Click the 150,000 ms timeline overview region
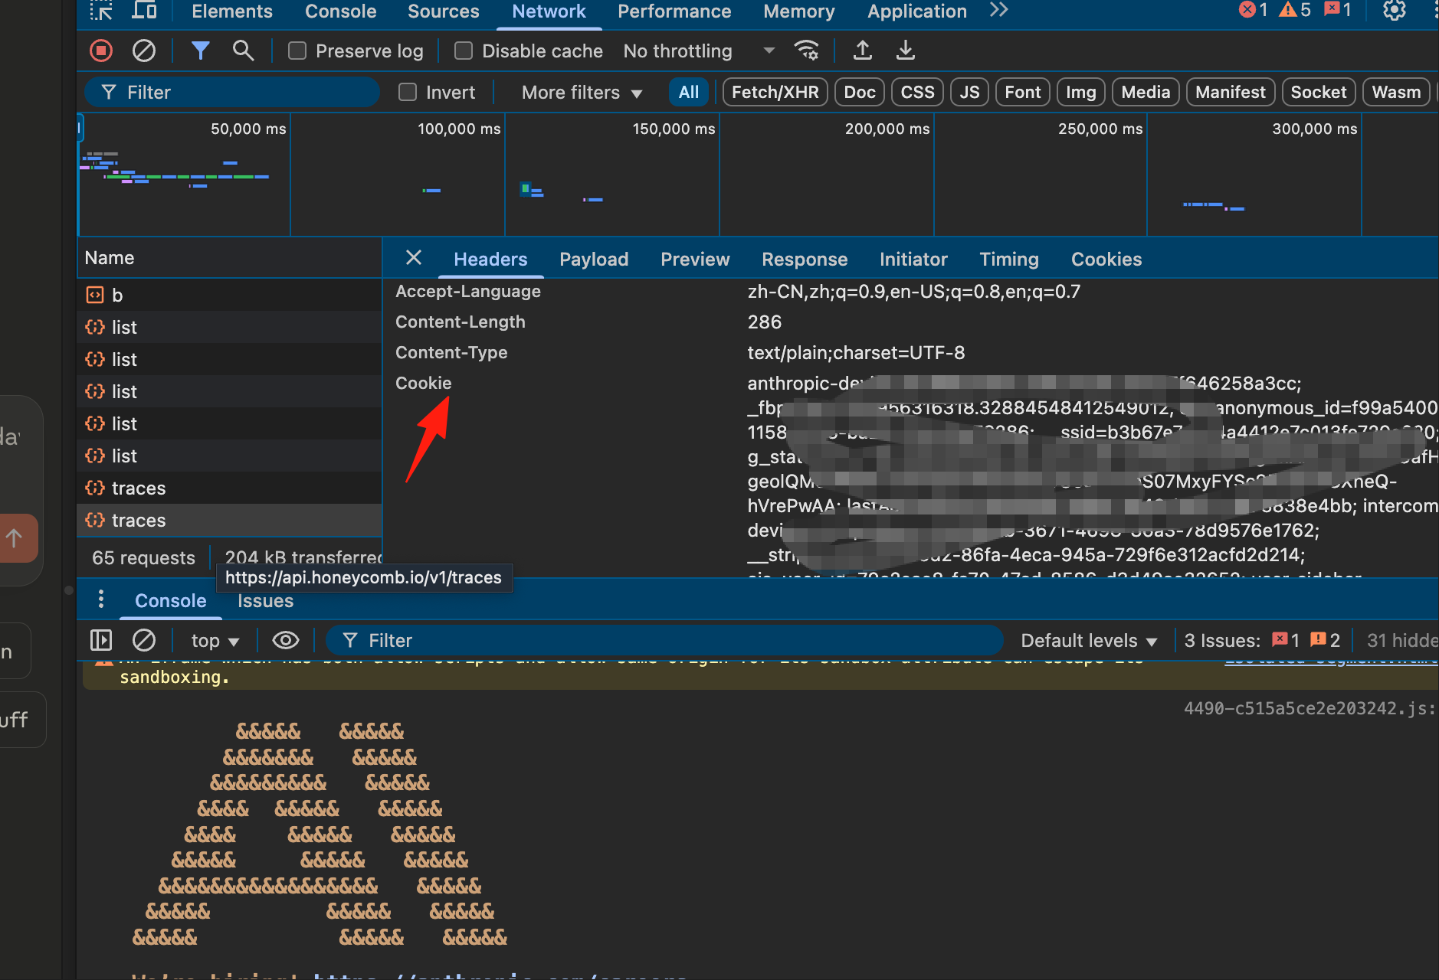The height and width of the screenshot is (980, 1439). pos(612,175)
